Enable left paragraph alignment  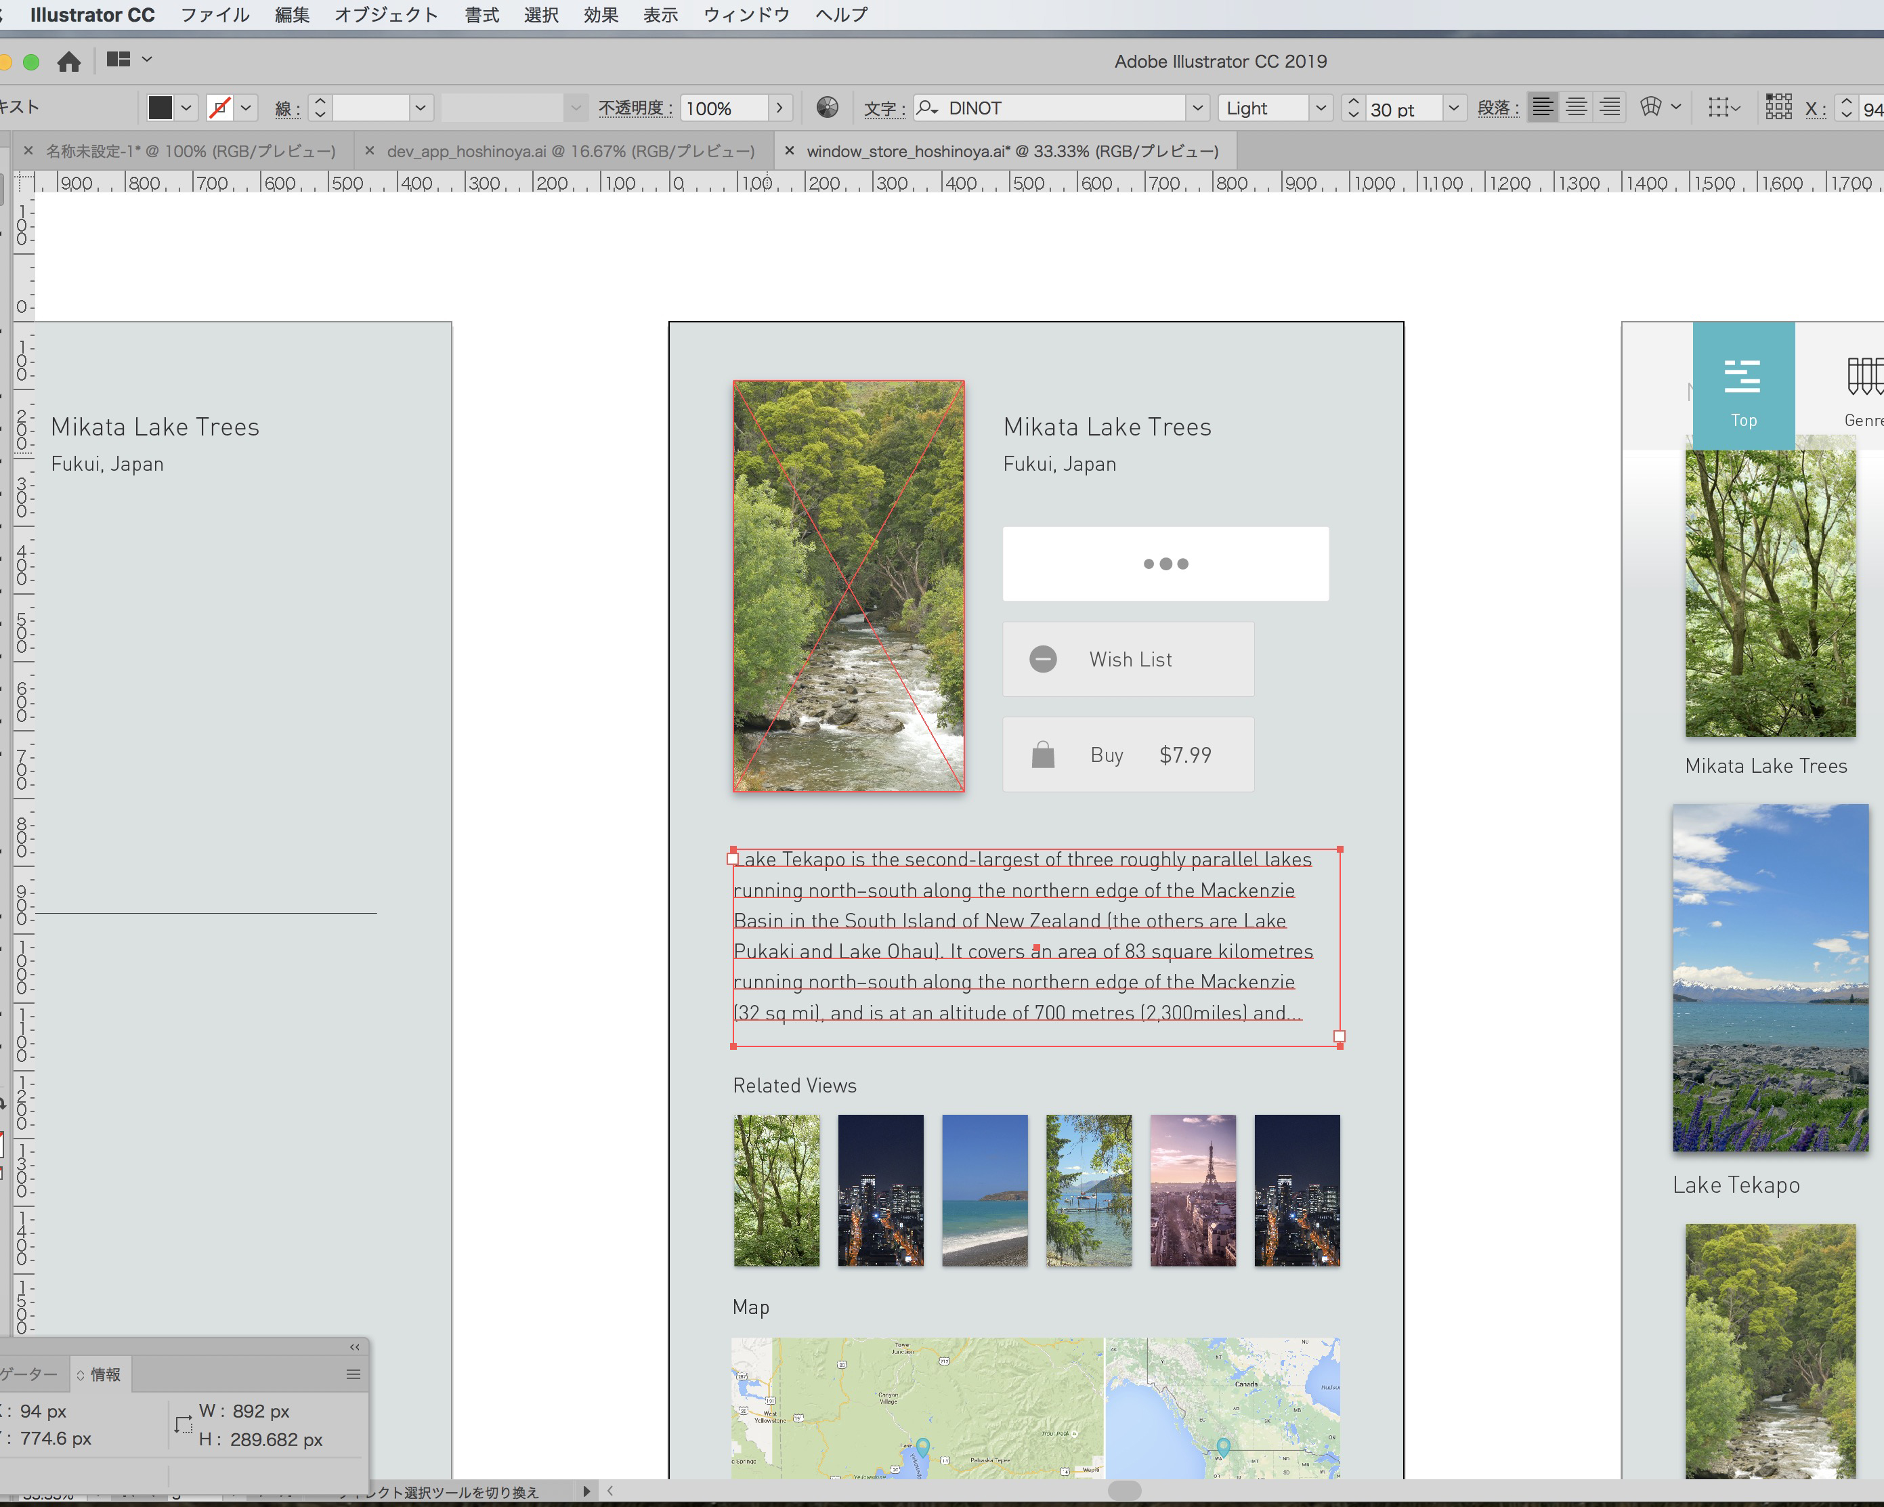(1542, 108)
